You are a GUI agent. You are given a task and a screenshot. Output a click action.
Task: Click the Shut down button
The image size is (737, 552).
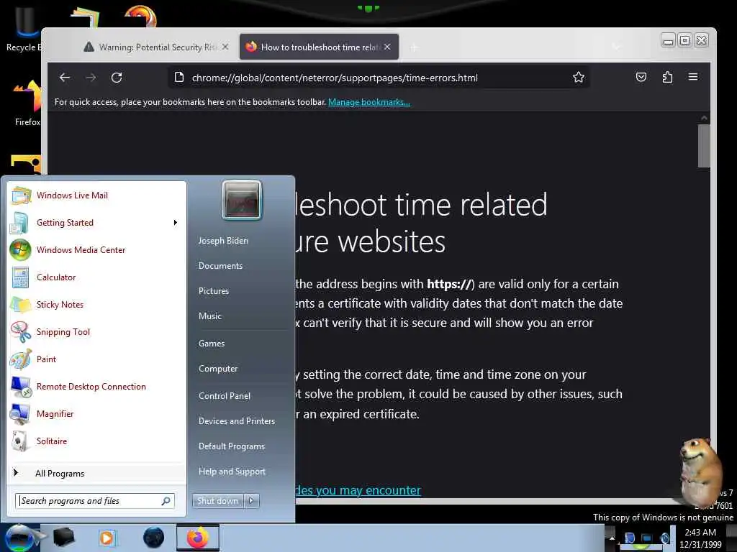(x=217, y=501)
